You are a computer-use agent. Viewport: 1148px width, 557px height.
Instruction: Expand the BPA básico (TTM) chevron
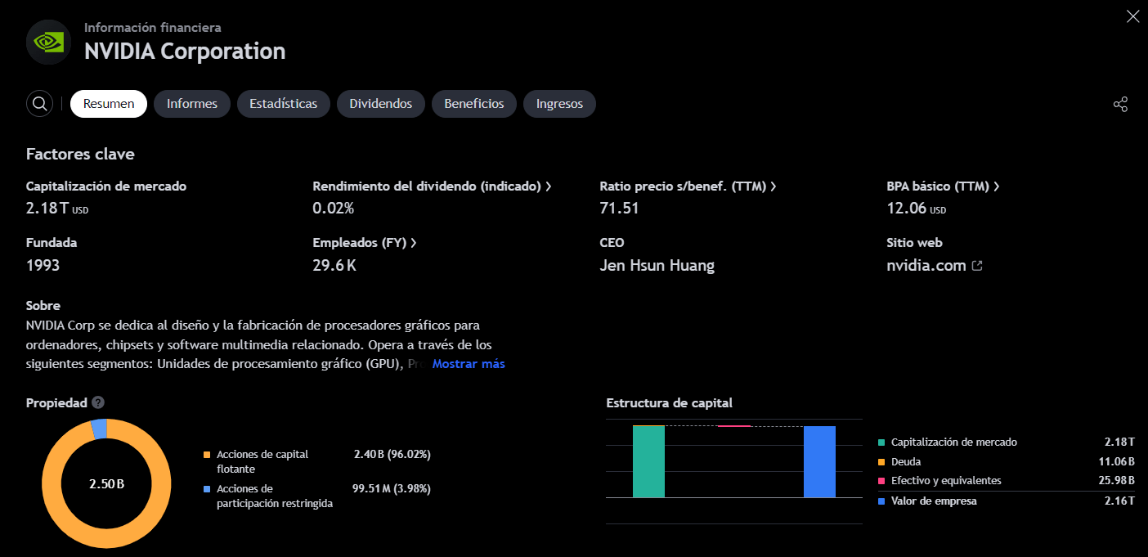[997, 186]
